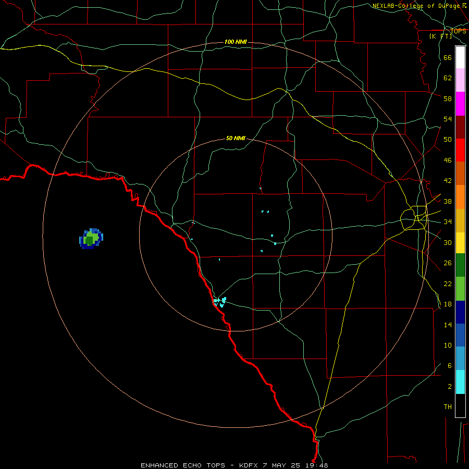Click the "NEXLAB-College of DuPage" credit text

[x=416, y=6]
